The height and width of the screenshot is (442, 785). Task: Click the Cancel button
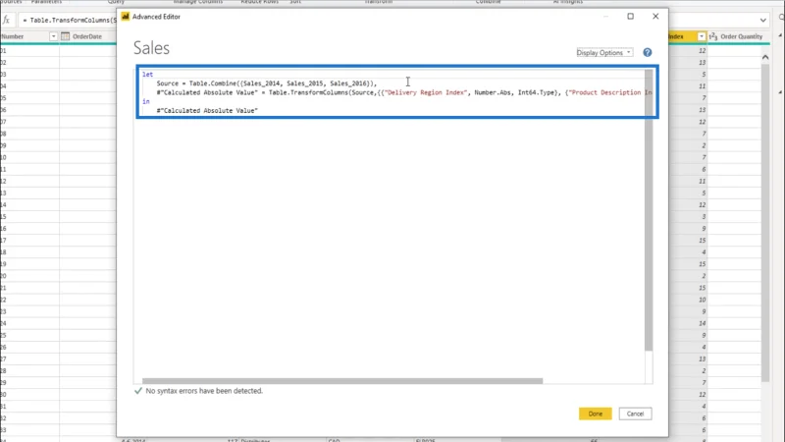pyautogui.click(x=635, y=414)
